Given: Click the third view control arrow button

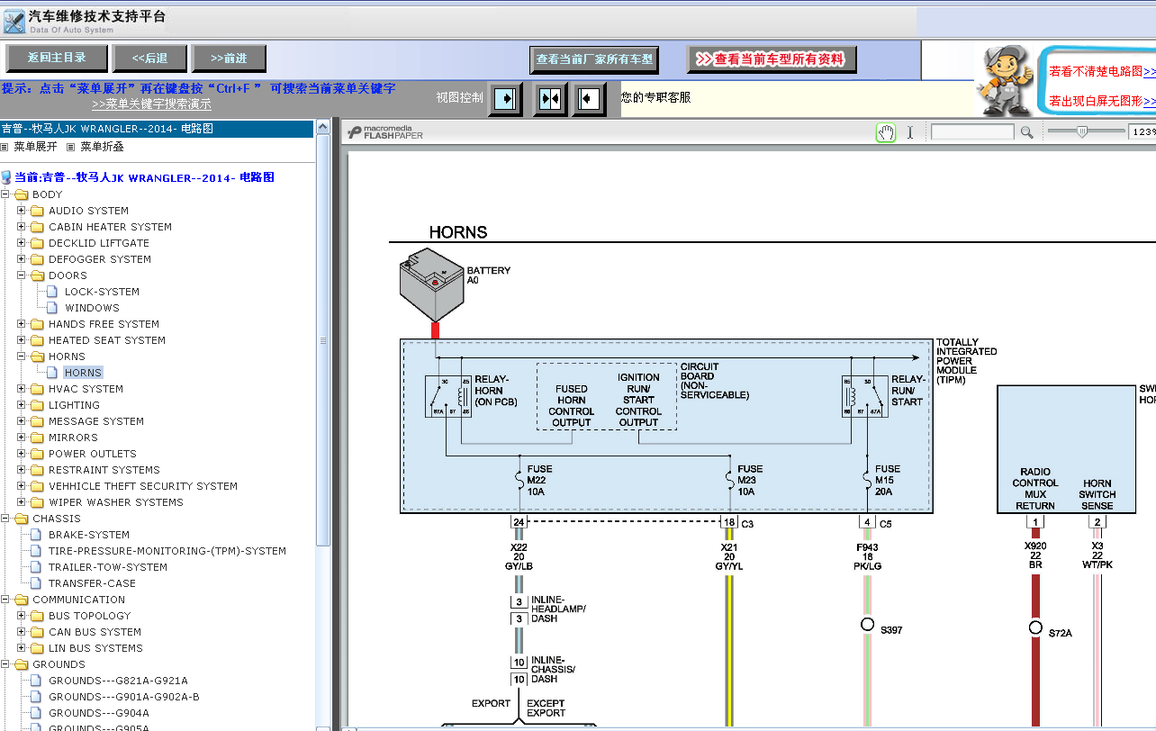Looking at the screenshot, I should click(588, 98).
